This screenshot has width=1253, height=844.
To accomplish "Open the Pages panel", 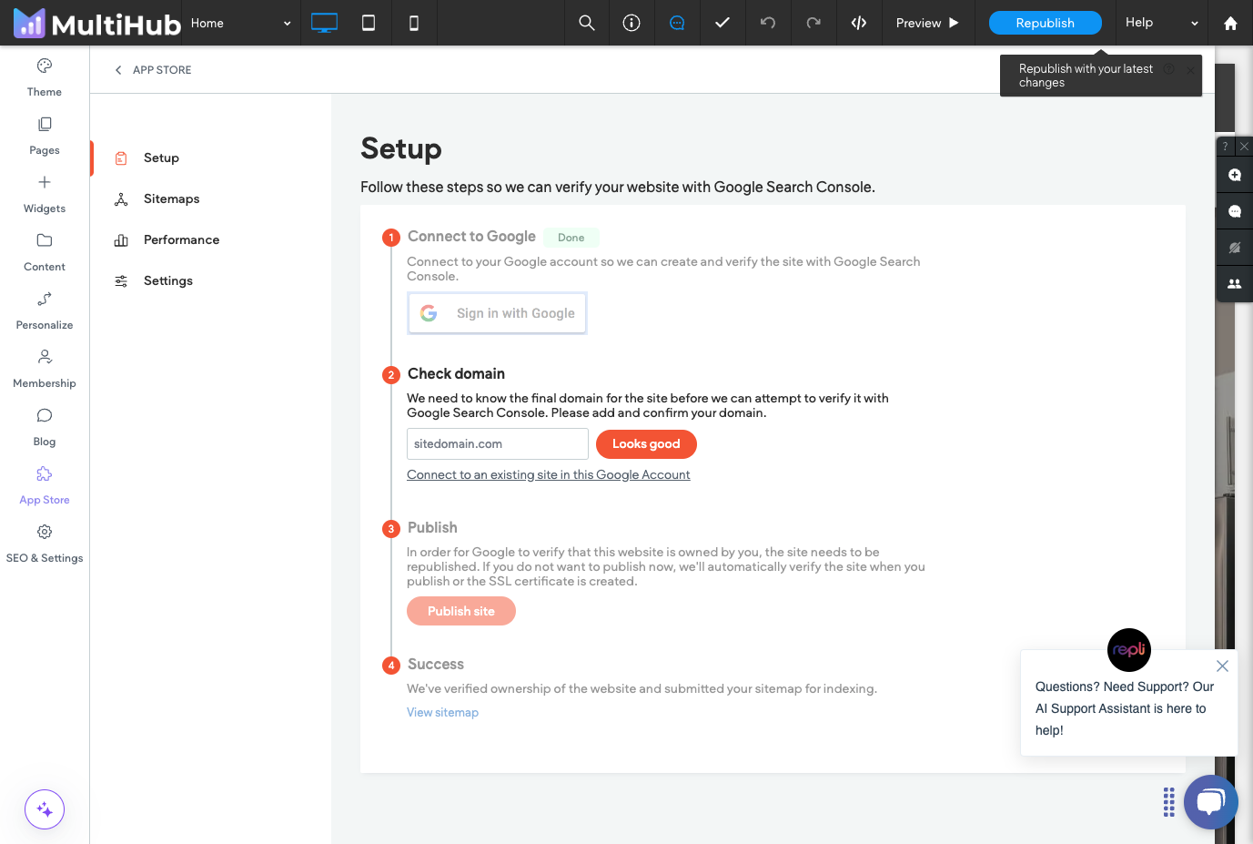I will (x=45, y=137).
